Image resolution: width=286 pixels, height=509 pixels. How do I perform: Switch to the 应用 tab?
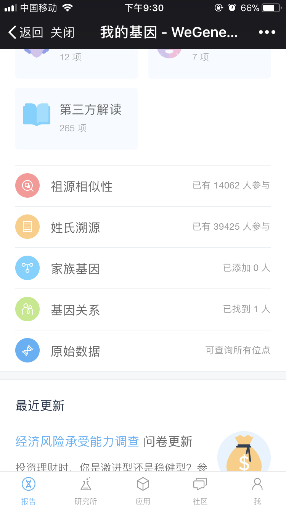[143, 490]
